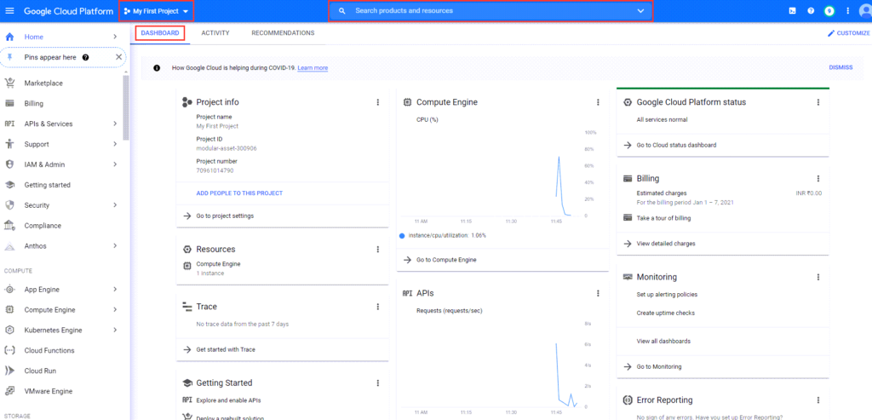Image resolution: width=872 pixels, height=420 pixels.
Task: Open Project info card options menu
Action: [377, 102]
